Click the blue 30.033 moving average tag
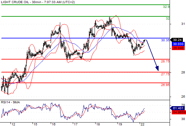The width and height of the screenshot is (186, 126). coord(178,44)
